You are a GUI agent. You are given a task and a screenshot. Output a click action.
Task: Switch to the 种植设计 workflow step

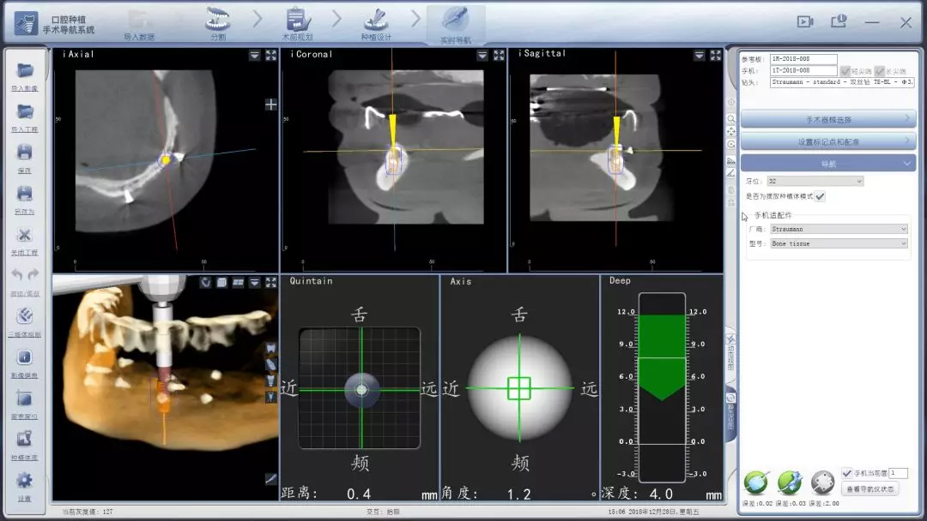[x=376, y=24]
